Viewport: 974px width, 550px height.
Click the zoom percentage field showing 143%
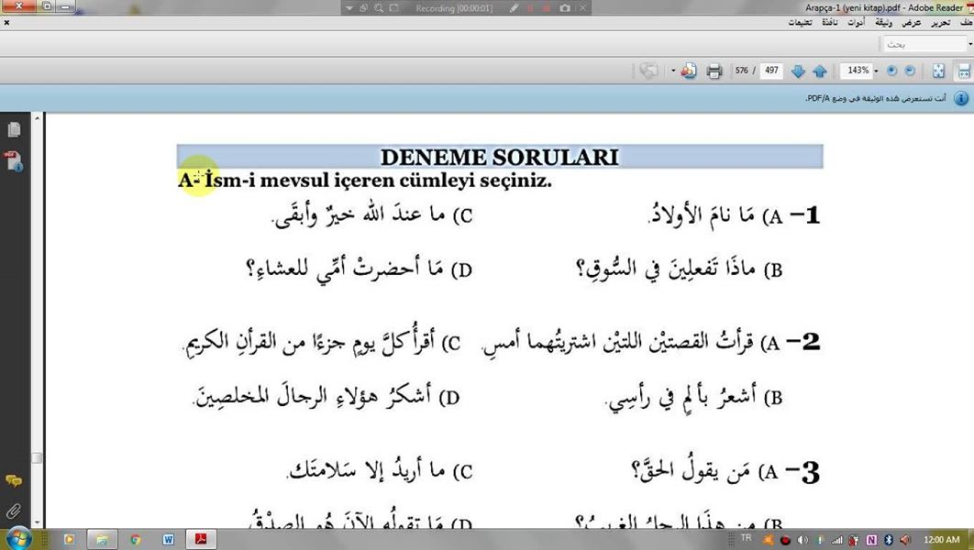click(x=858, y=71)
